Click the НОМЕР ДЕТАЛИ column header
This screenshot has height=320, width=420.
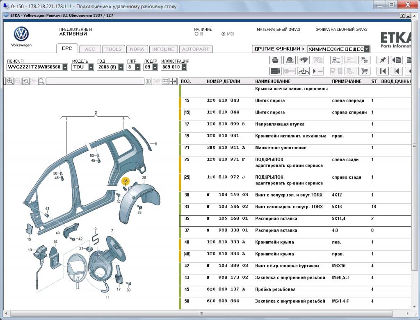(224, 82)
